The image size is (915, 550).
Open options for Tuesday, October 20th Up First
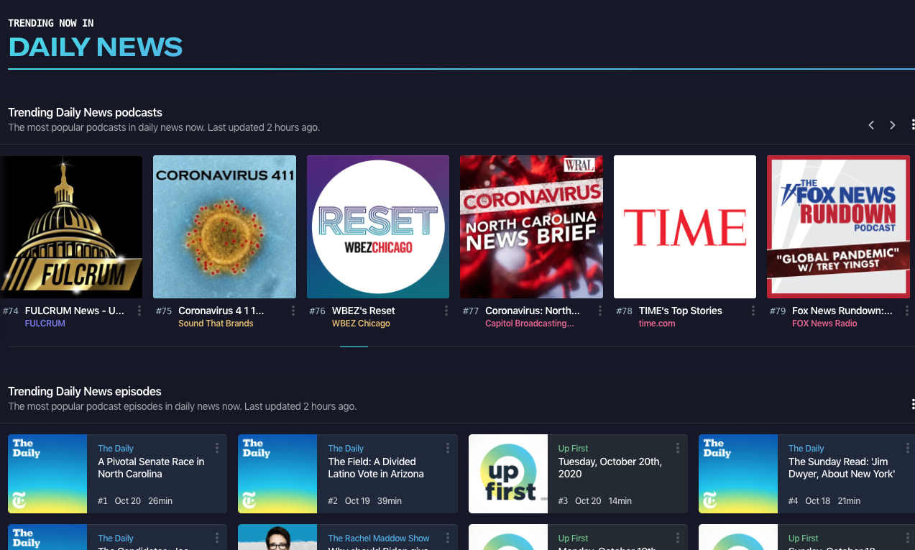click(678, 448)
